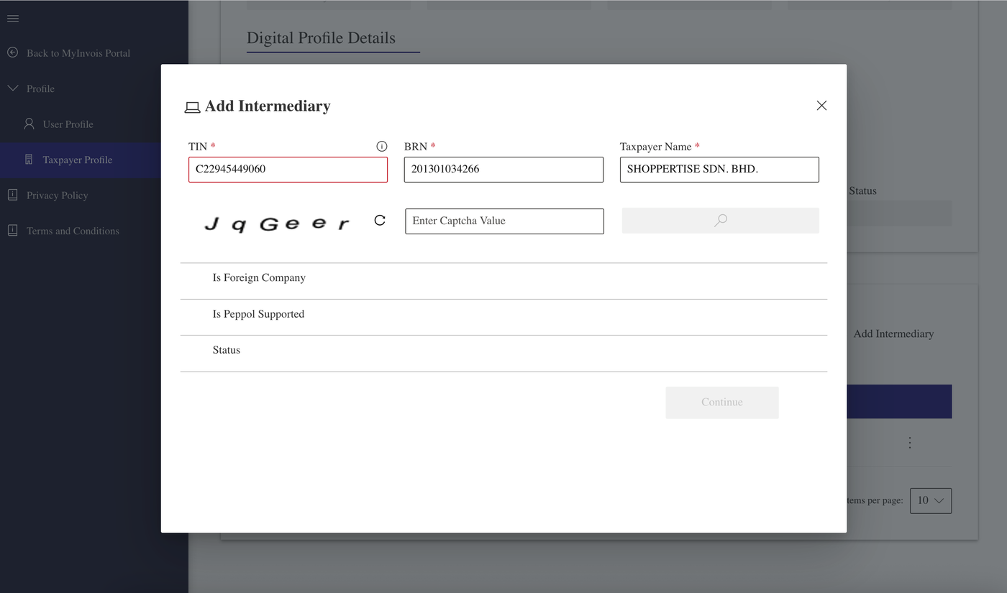Click the Taxpayer Profile building icon
Screen dimensions: 1007x593
pos(29,160)
